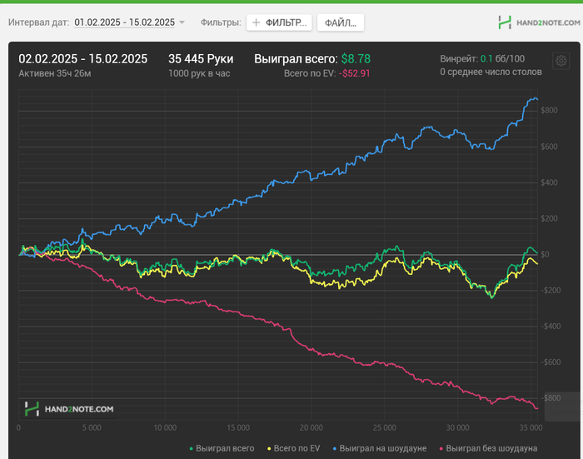The image size is (583, 459).
Task: Toggle the Выиграл на шоудауне legend series
Action: [380, 448]
